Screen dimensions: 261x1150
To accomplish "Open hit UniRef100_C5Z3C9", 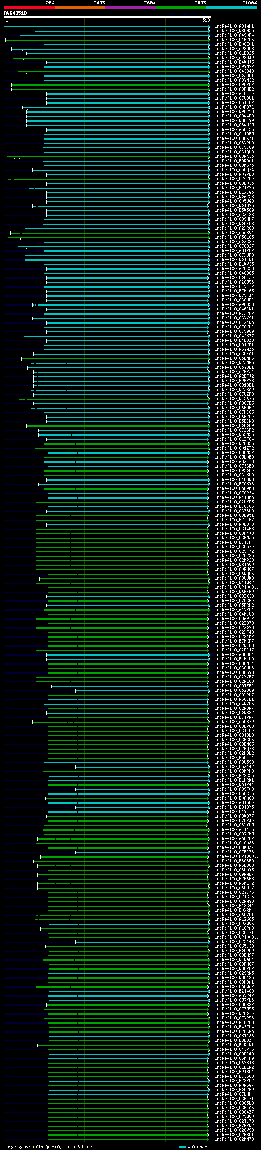I will pos(234,690).
